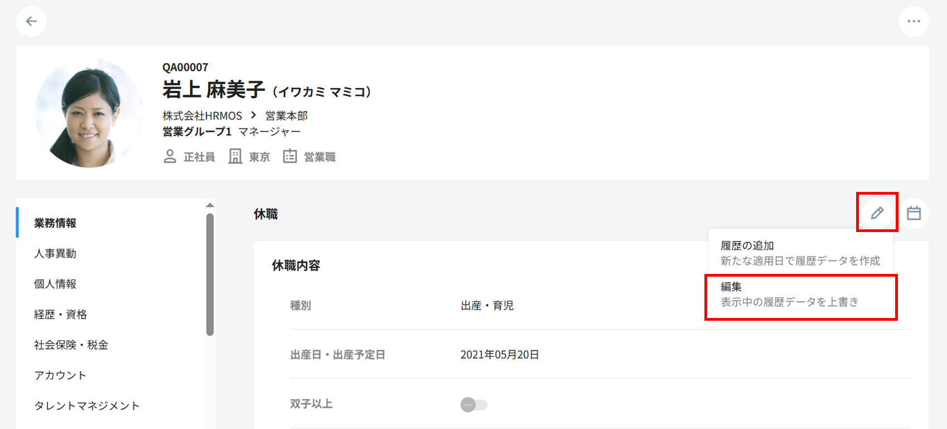Navigate to 経歴・資格
This screenshot has height=429, width=947.
60,315
